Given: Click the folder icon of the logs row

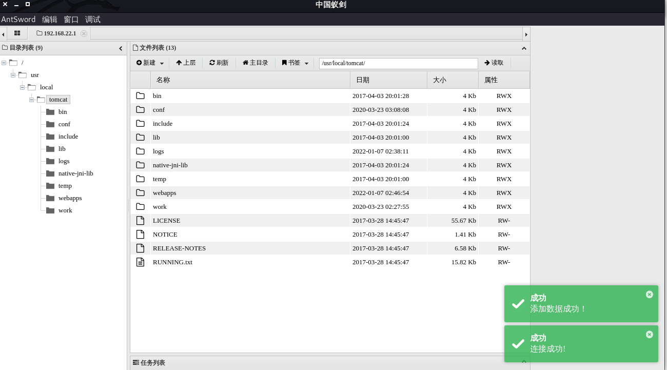Looking at the screenshot, I should coord(141,151).
